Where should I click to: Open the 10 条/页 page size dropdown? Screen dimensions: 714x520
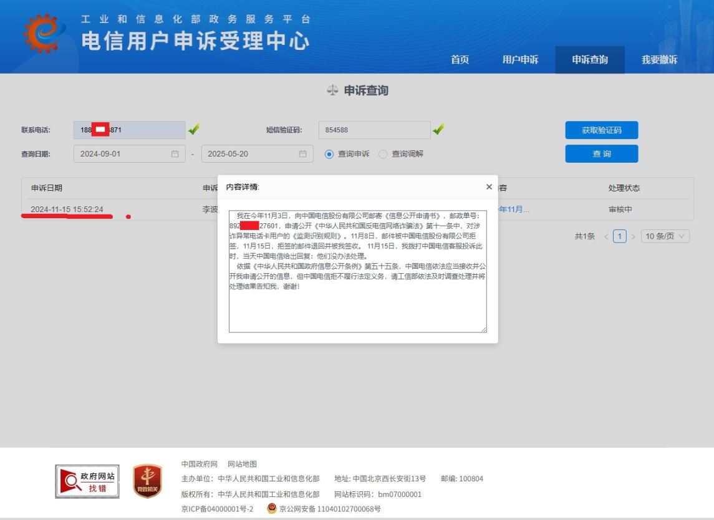665,236
